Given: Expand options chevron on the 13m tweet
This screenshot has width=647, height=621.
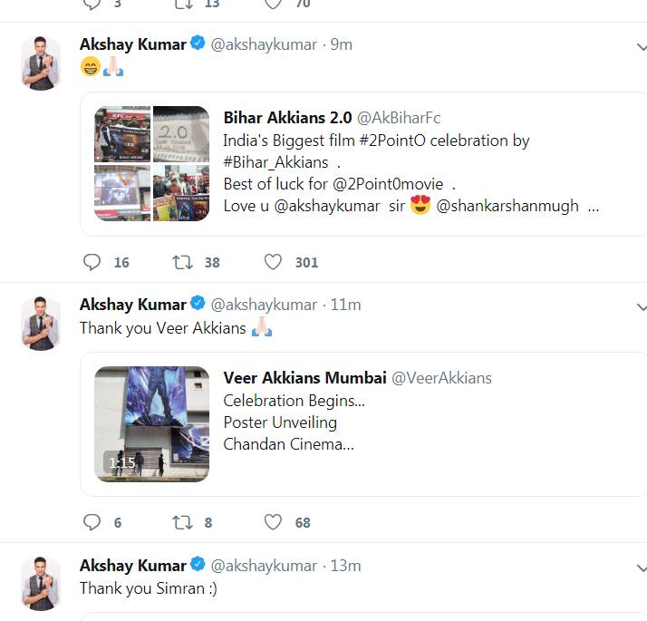Looking at the screenshot, I should [x=642, y=568].
